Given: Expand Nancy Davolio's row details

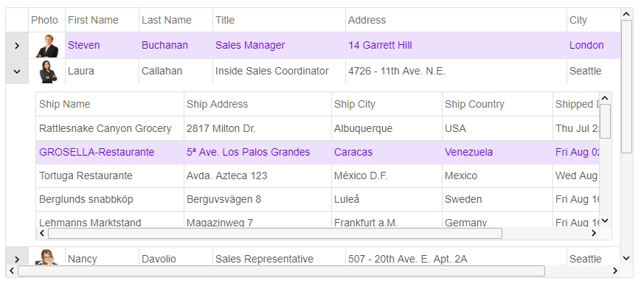Looking at the screenshot, I should [x=17, y=259].
